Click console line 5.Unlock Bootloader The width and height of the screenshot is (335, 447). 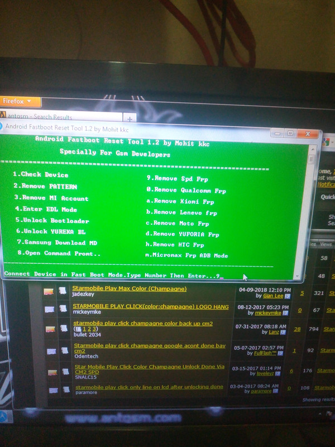pos(52,220)
